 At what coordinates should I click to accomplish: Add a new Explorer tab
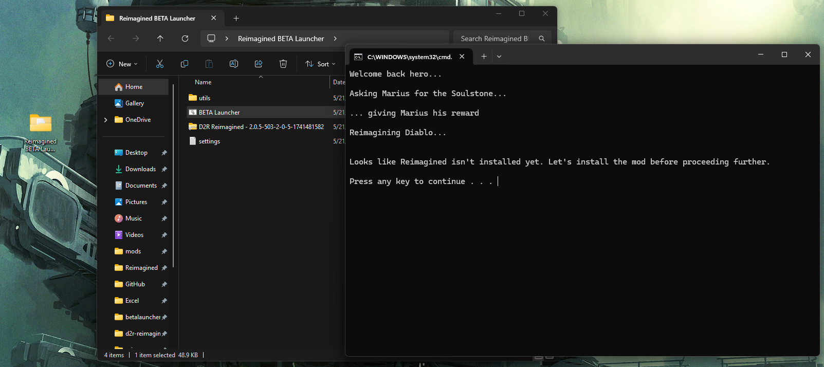coord(236,18)
